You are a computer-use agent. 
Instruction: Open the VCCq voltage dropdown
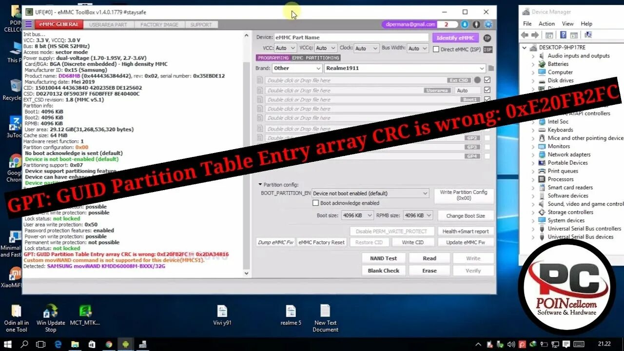[325, 48]
